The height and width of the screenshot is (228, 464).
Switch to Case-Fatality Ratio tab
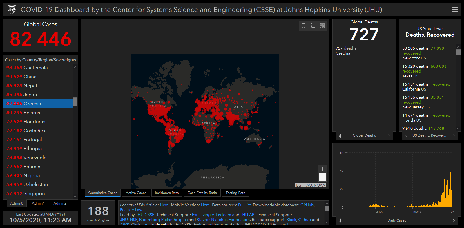(202, 193)
